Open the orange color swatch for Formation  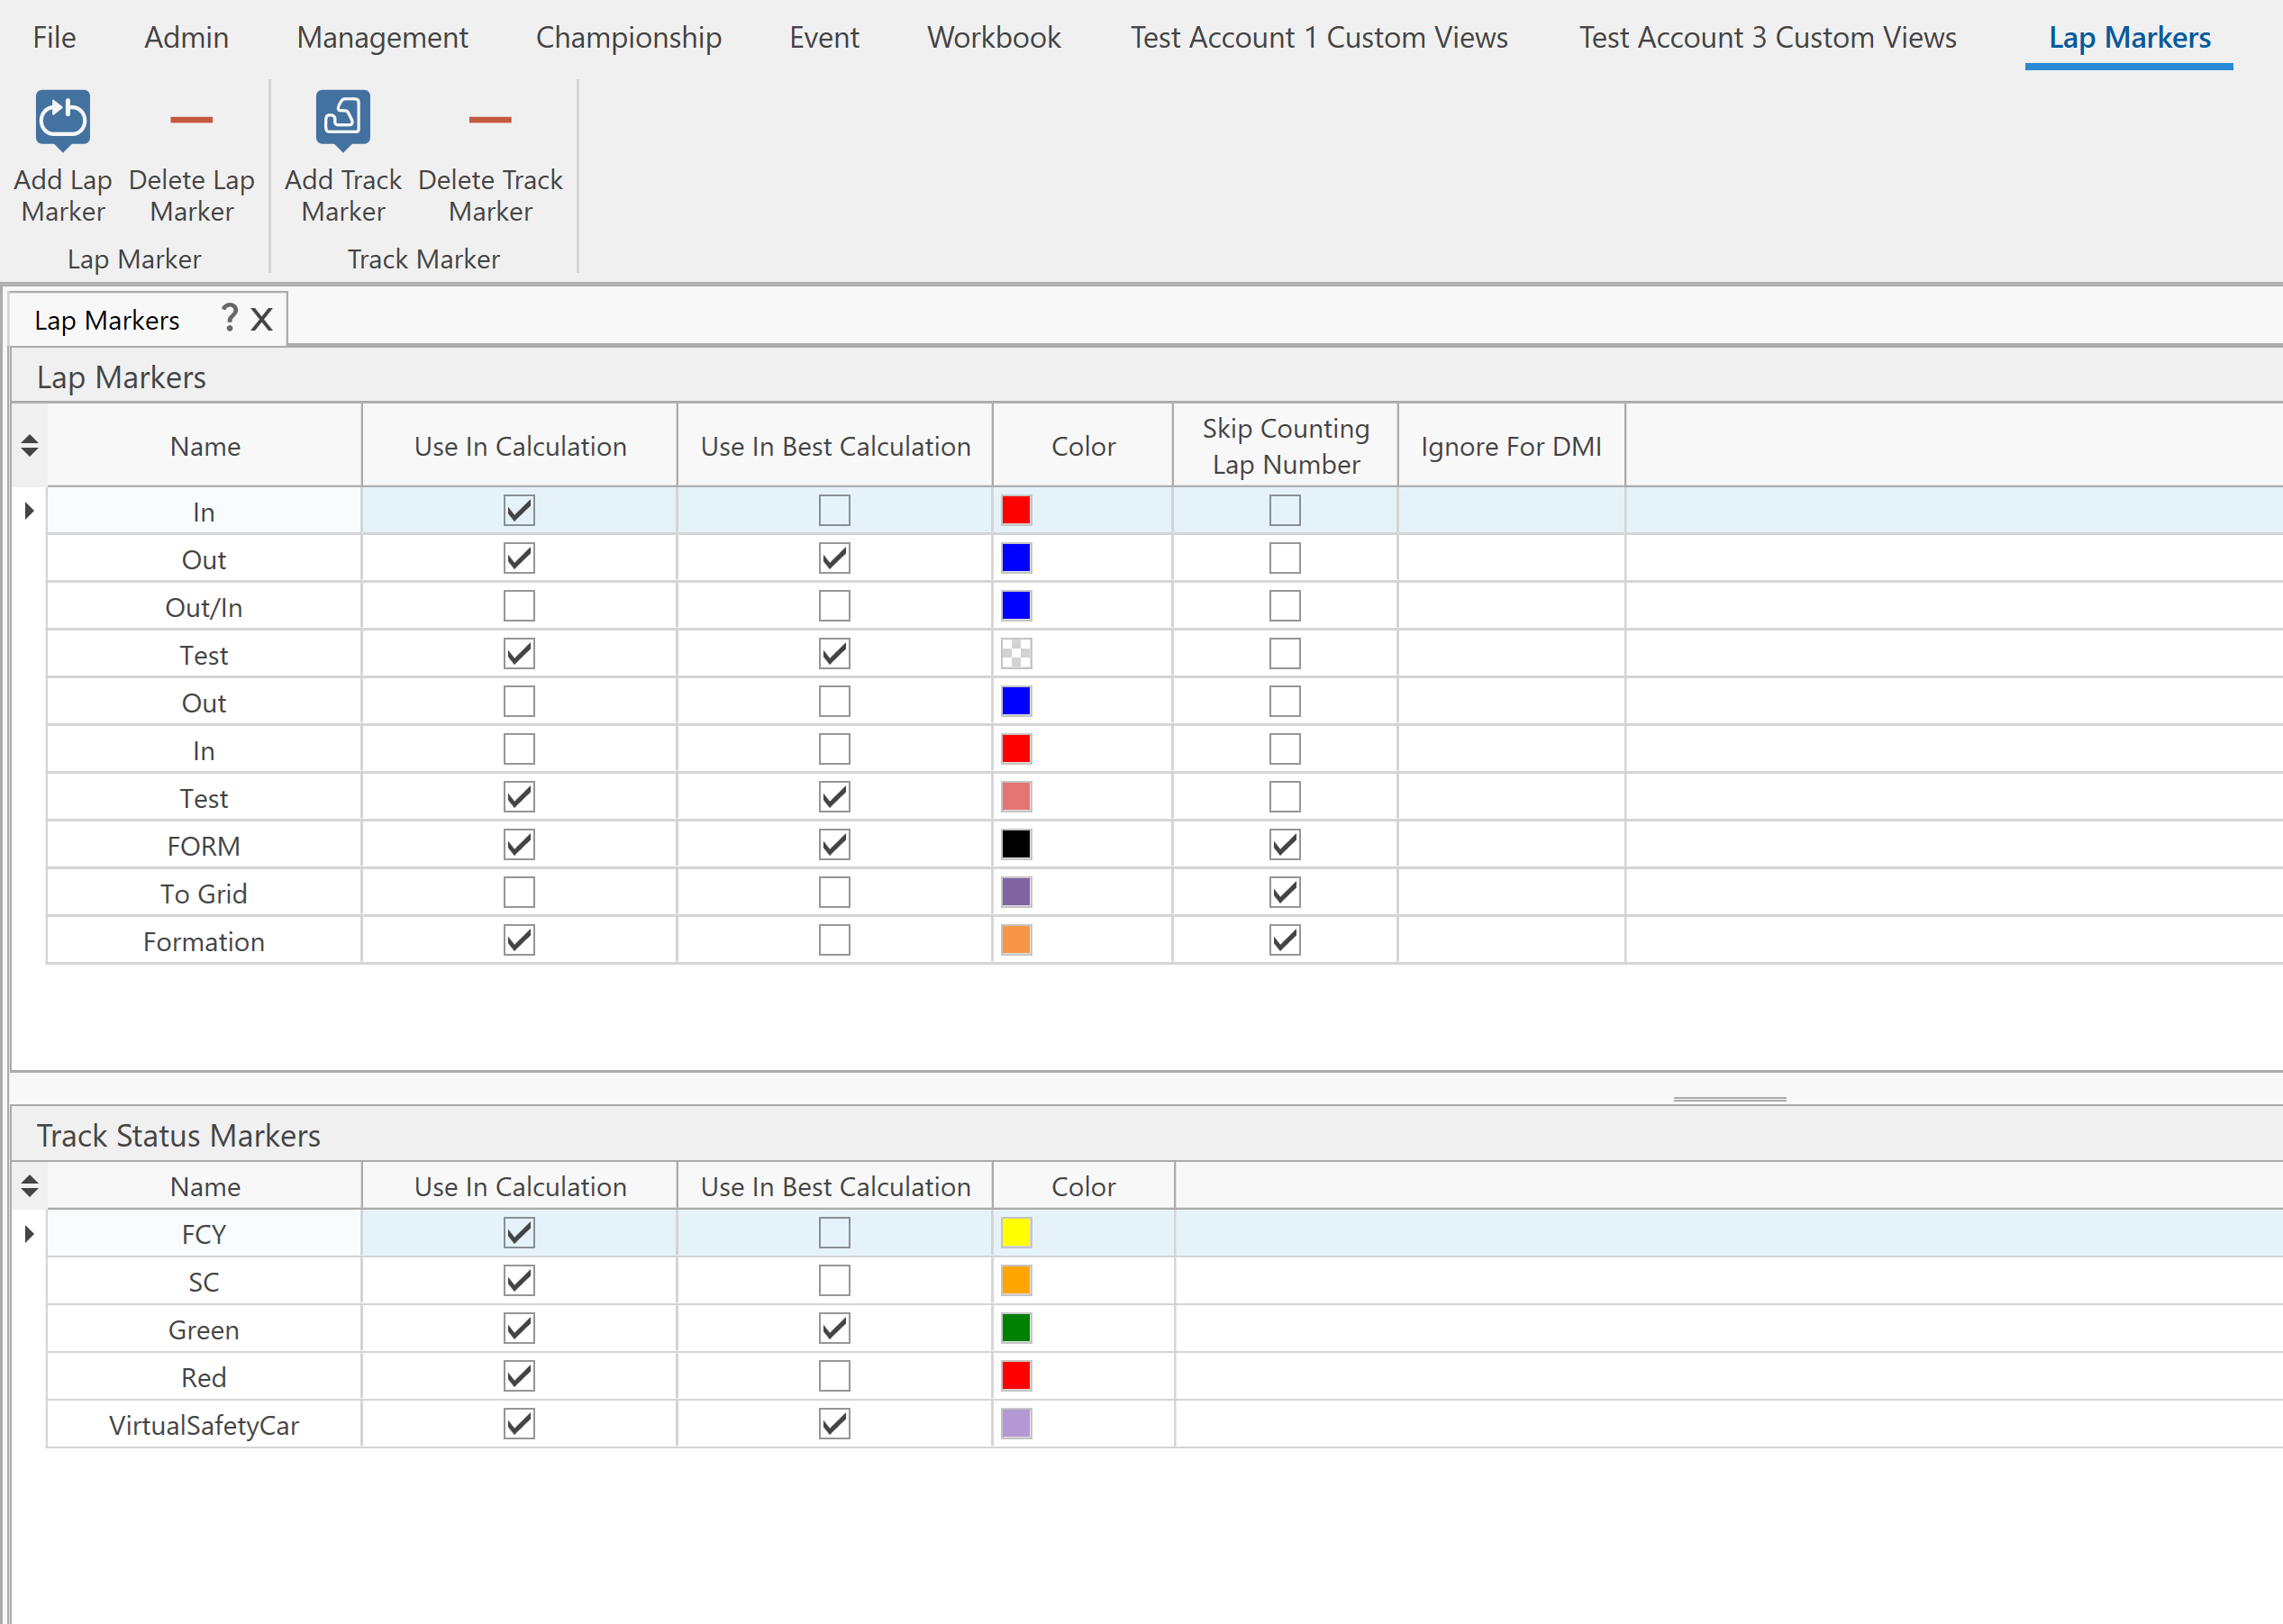pos(1016,941)
